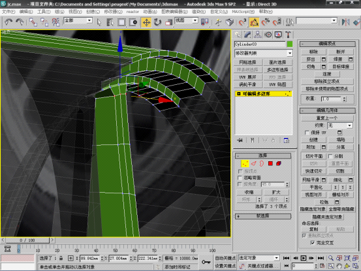This screenshot has width=361, height=271.
Task: Expand the 软选择 rollout
Action: (x=263, y=216)
